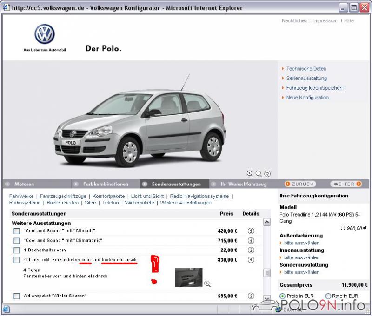
Task: Open the Radiosysteme category
Action: pos(25,203)
